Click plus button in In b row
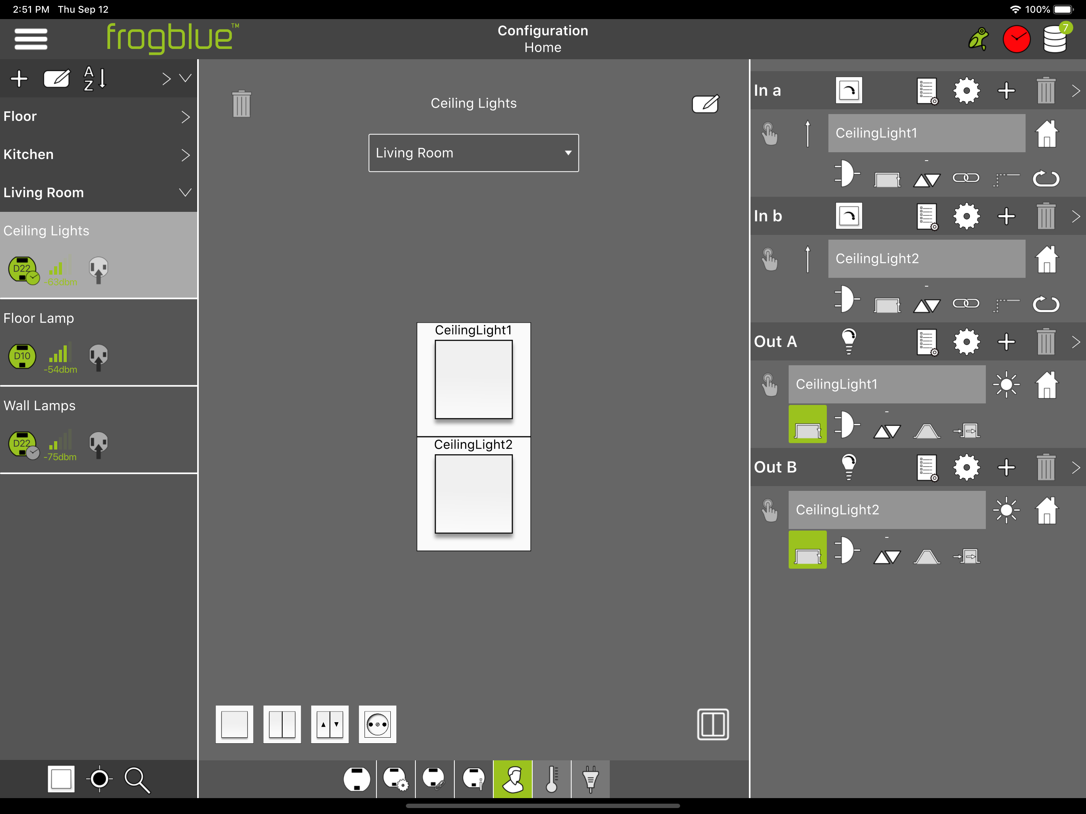The image size is (1086, 814). click(x=1006, y=216)
